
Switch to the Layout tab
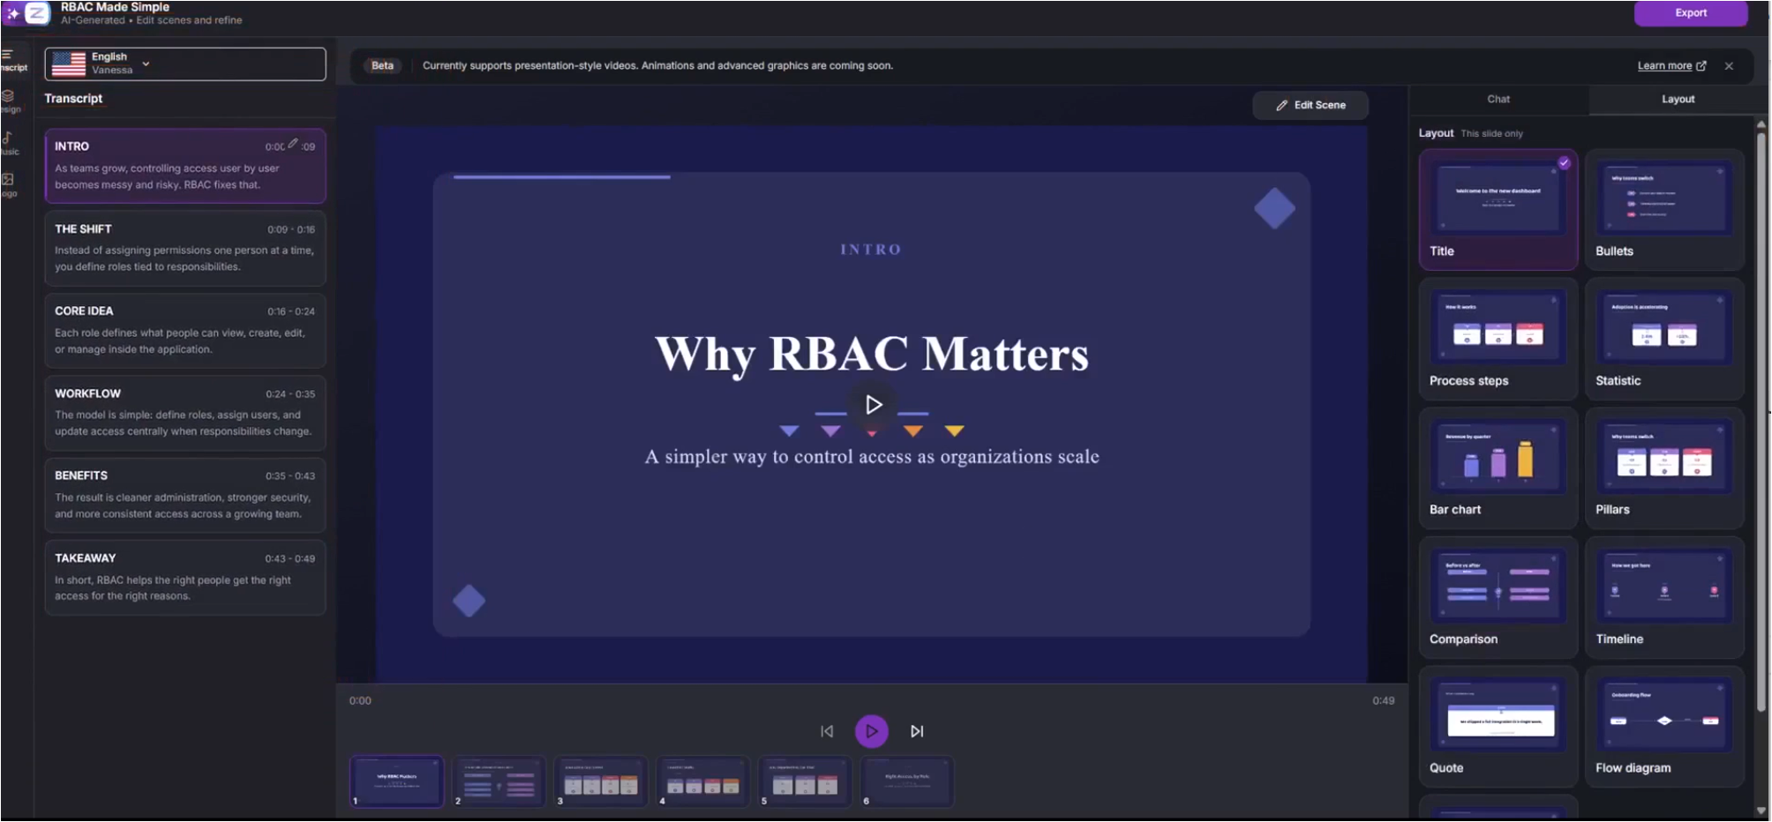pos(1678,99)
